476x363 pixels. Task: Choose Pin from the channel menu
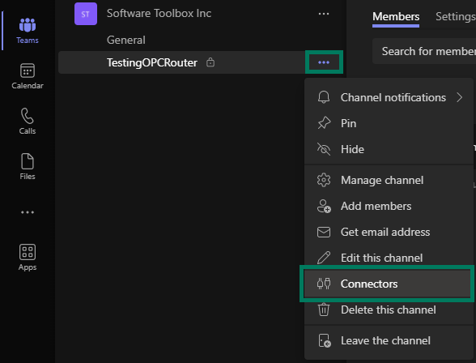pyautogui.click(x=389, y=123)
